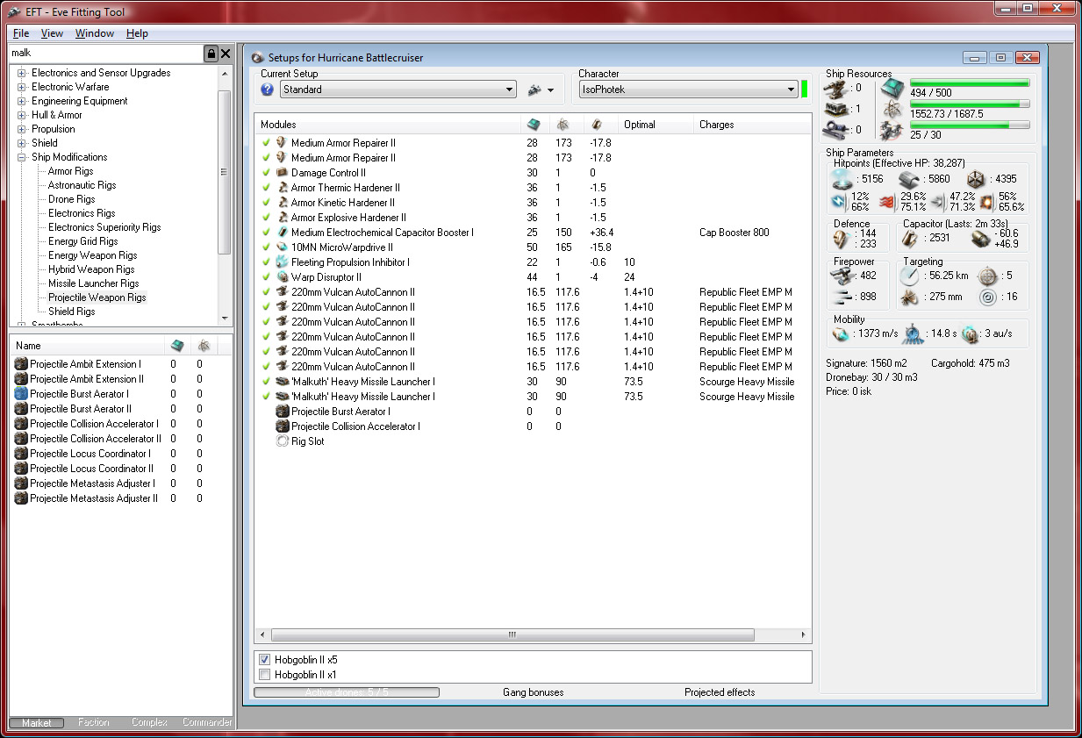Click the launcher hardpoint icon in Ship Resources
The image size is (1082, 738).
(x=838, y=109)
